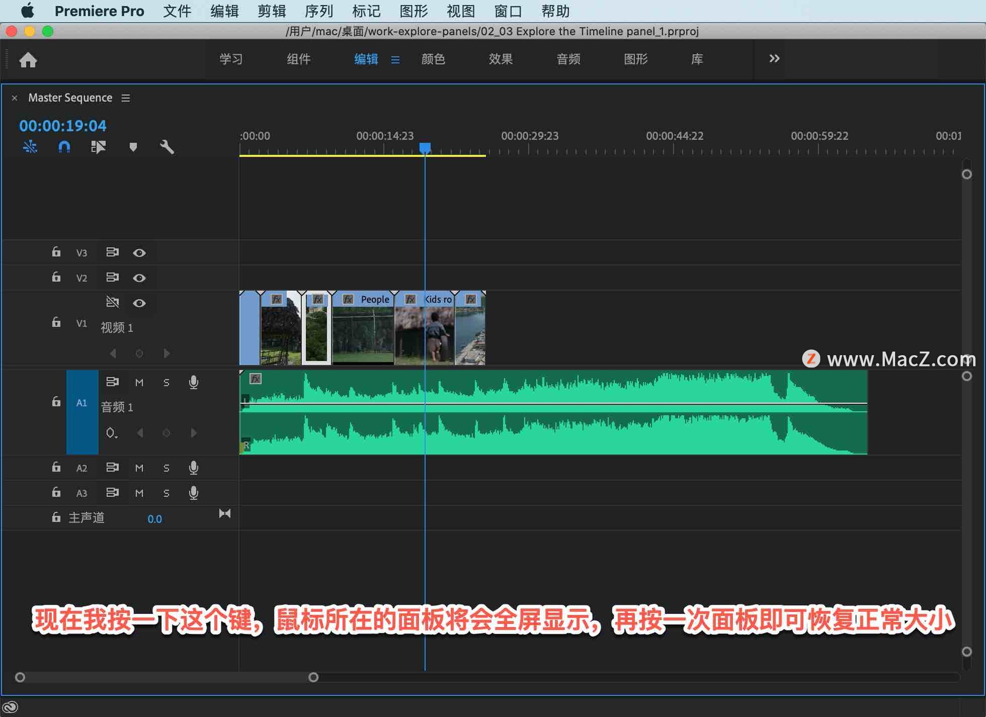Go to the Home screen icon

[x=28, y=60]
